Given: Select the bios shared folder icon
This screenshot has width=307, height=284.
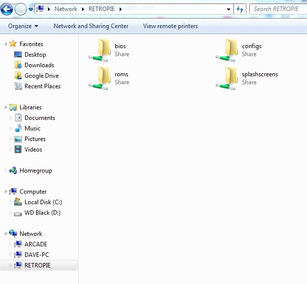Looking at the screenshot, I should 100,50.
